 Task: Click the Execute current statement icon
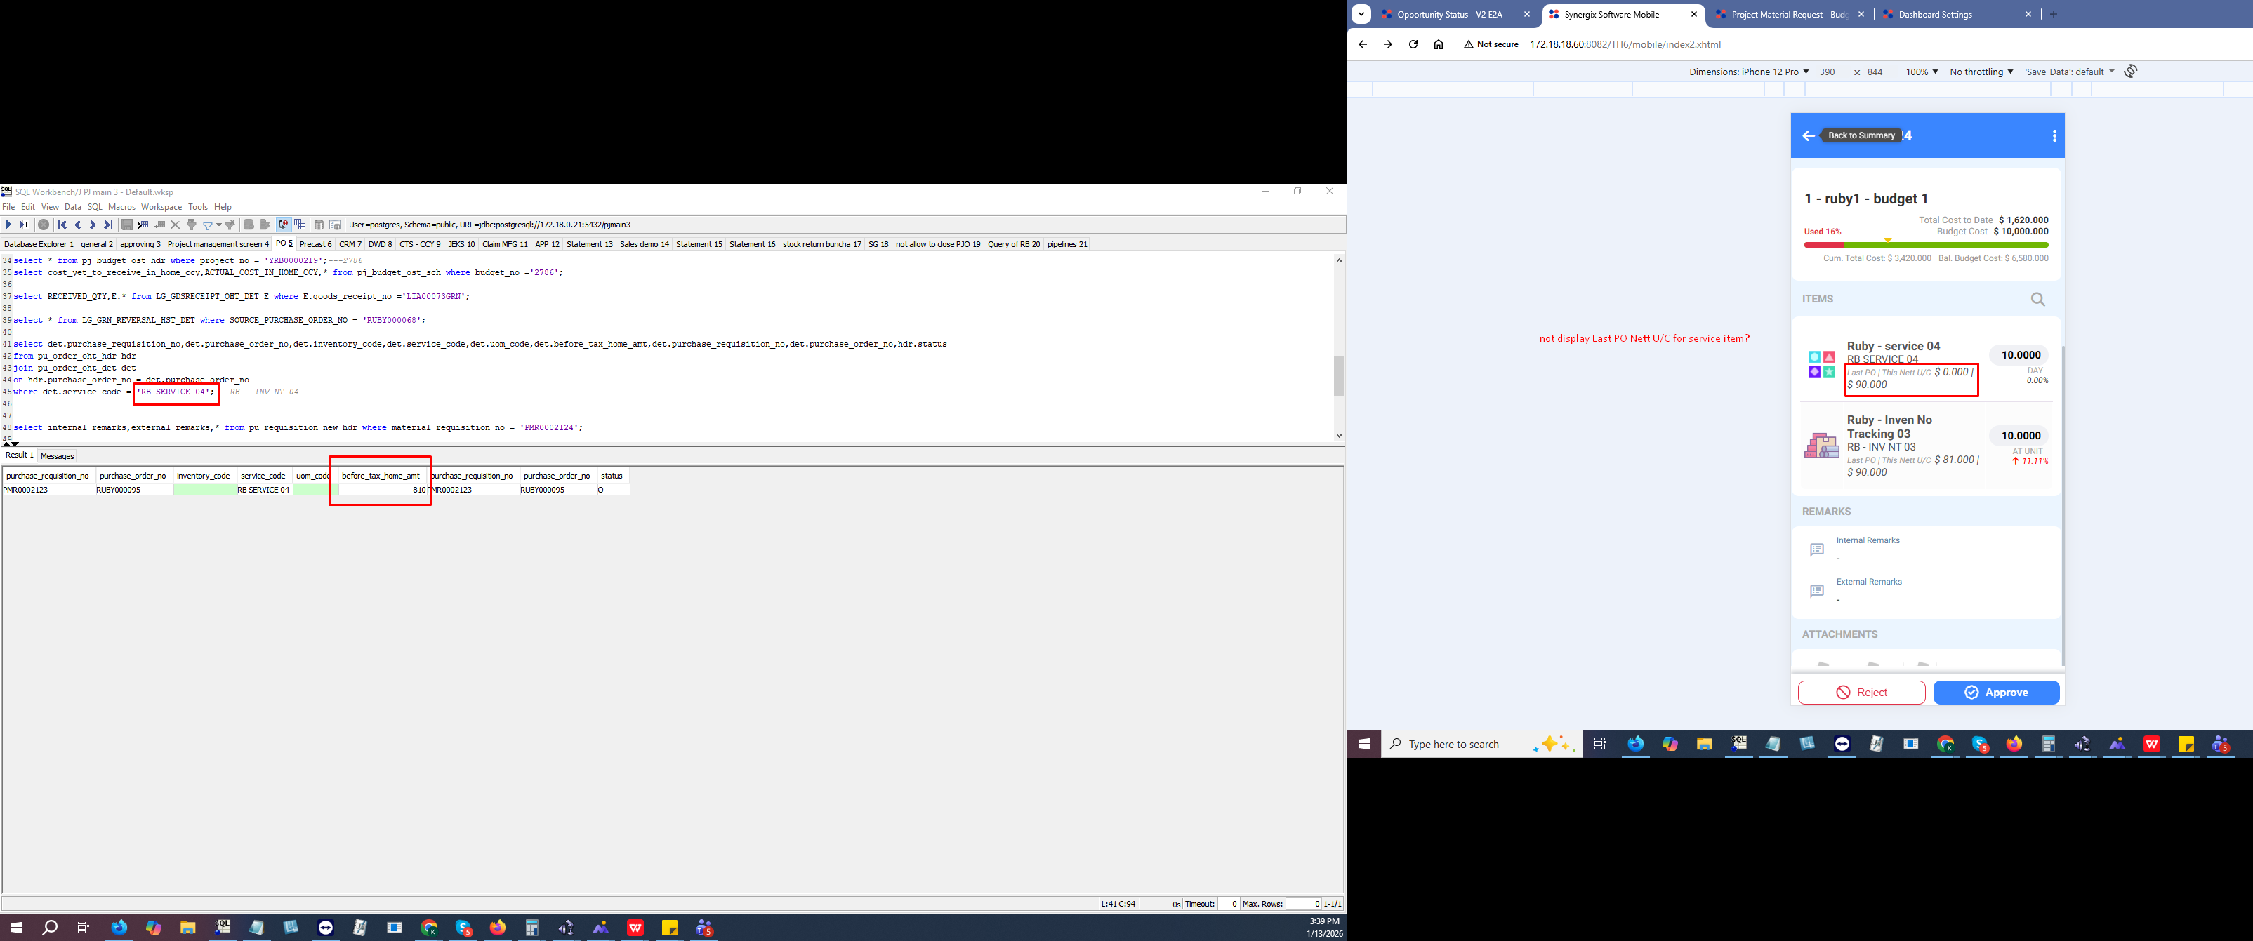(24, 225)
